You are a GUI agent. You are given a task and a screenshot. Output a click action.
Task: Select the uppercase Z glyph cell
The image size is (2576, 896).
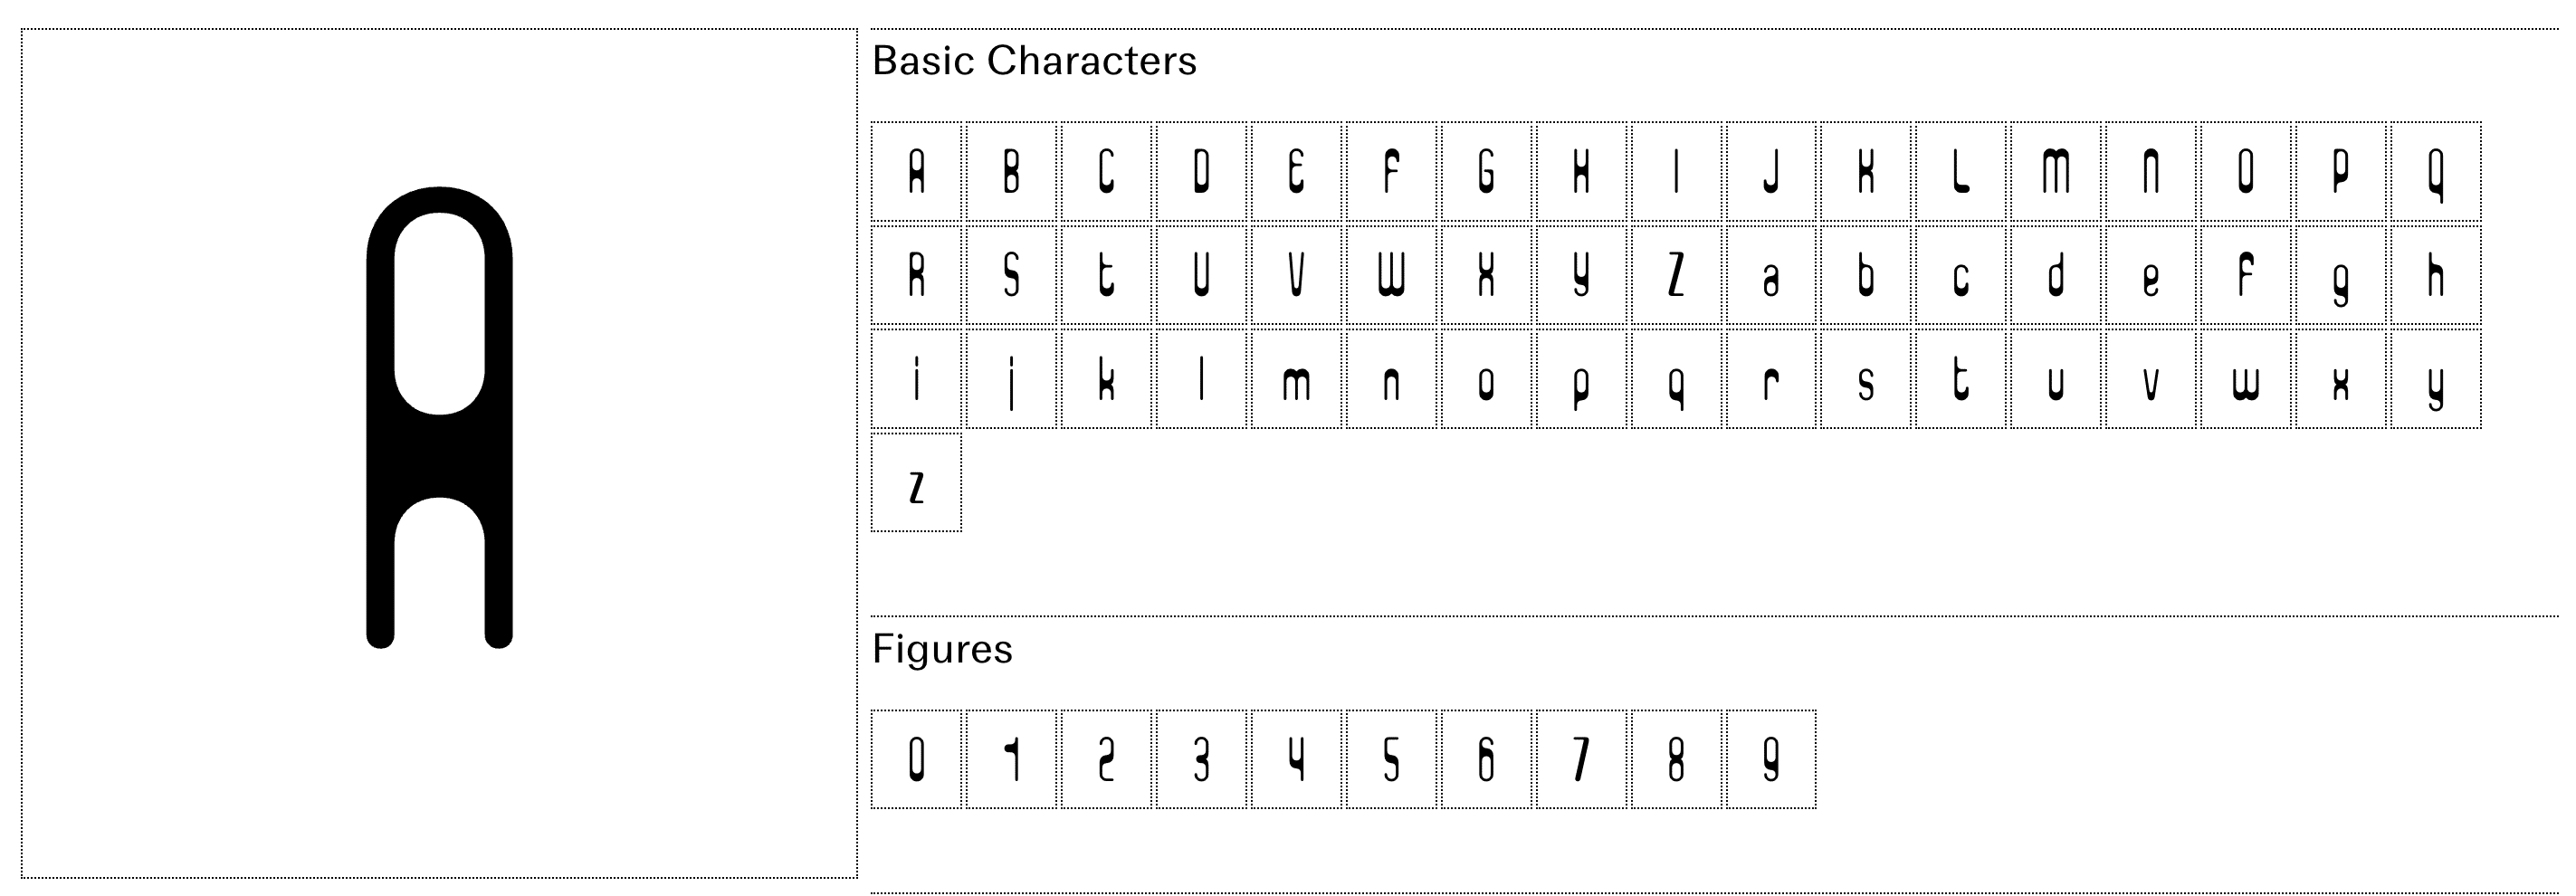[1676, 275]
